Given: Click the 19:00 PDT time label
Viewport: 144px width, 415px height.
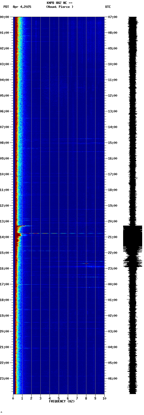Looking at the screenshot, I should pos(5,316).
